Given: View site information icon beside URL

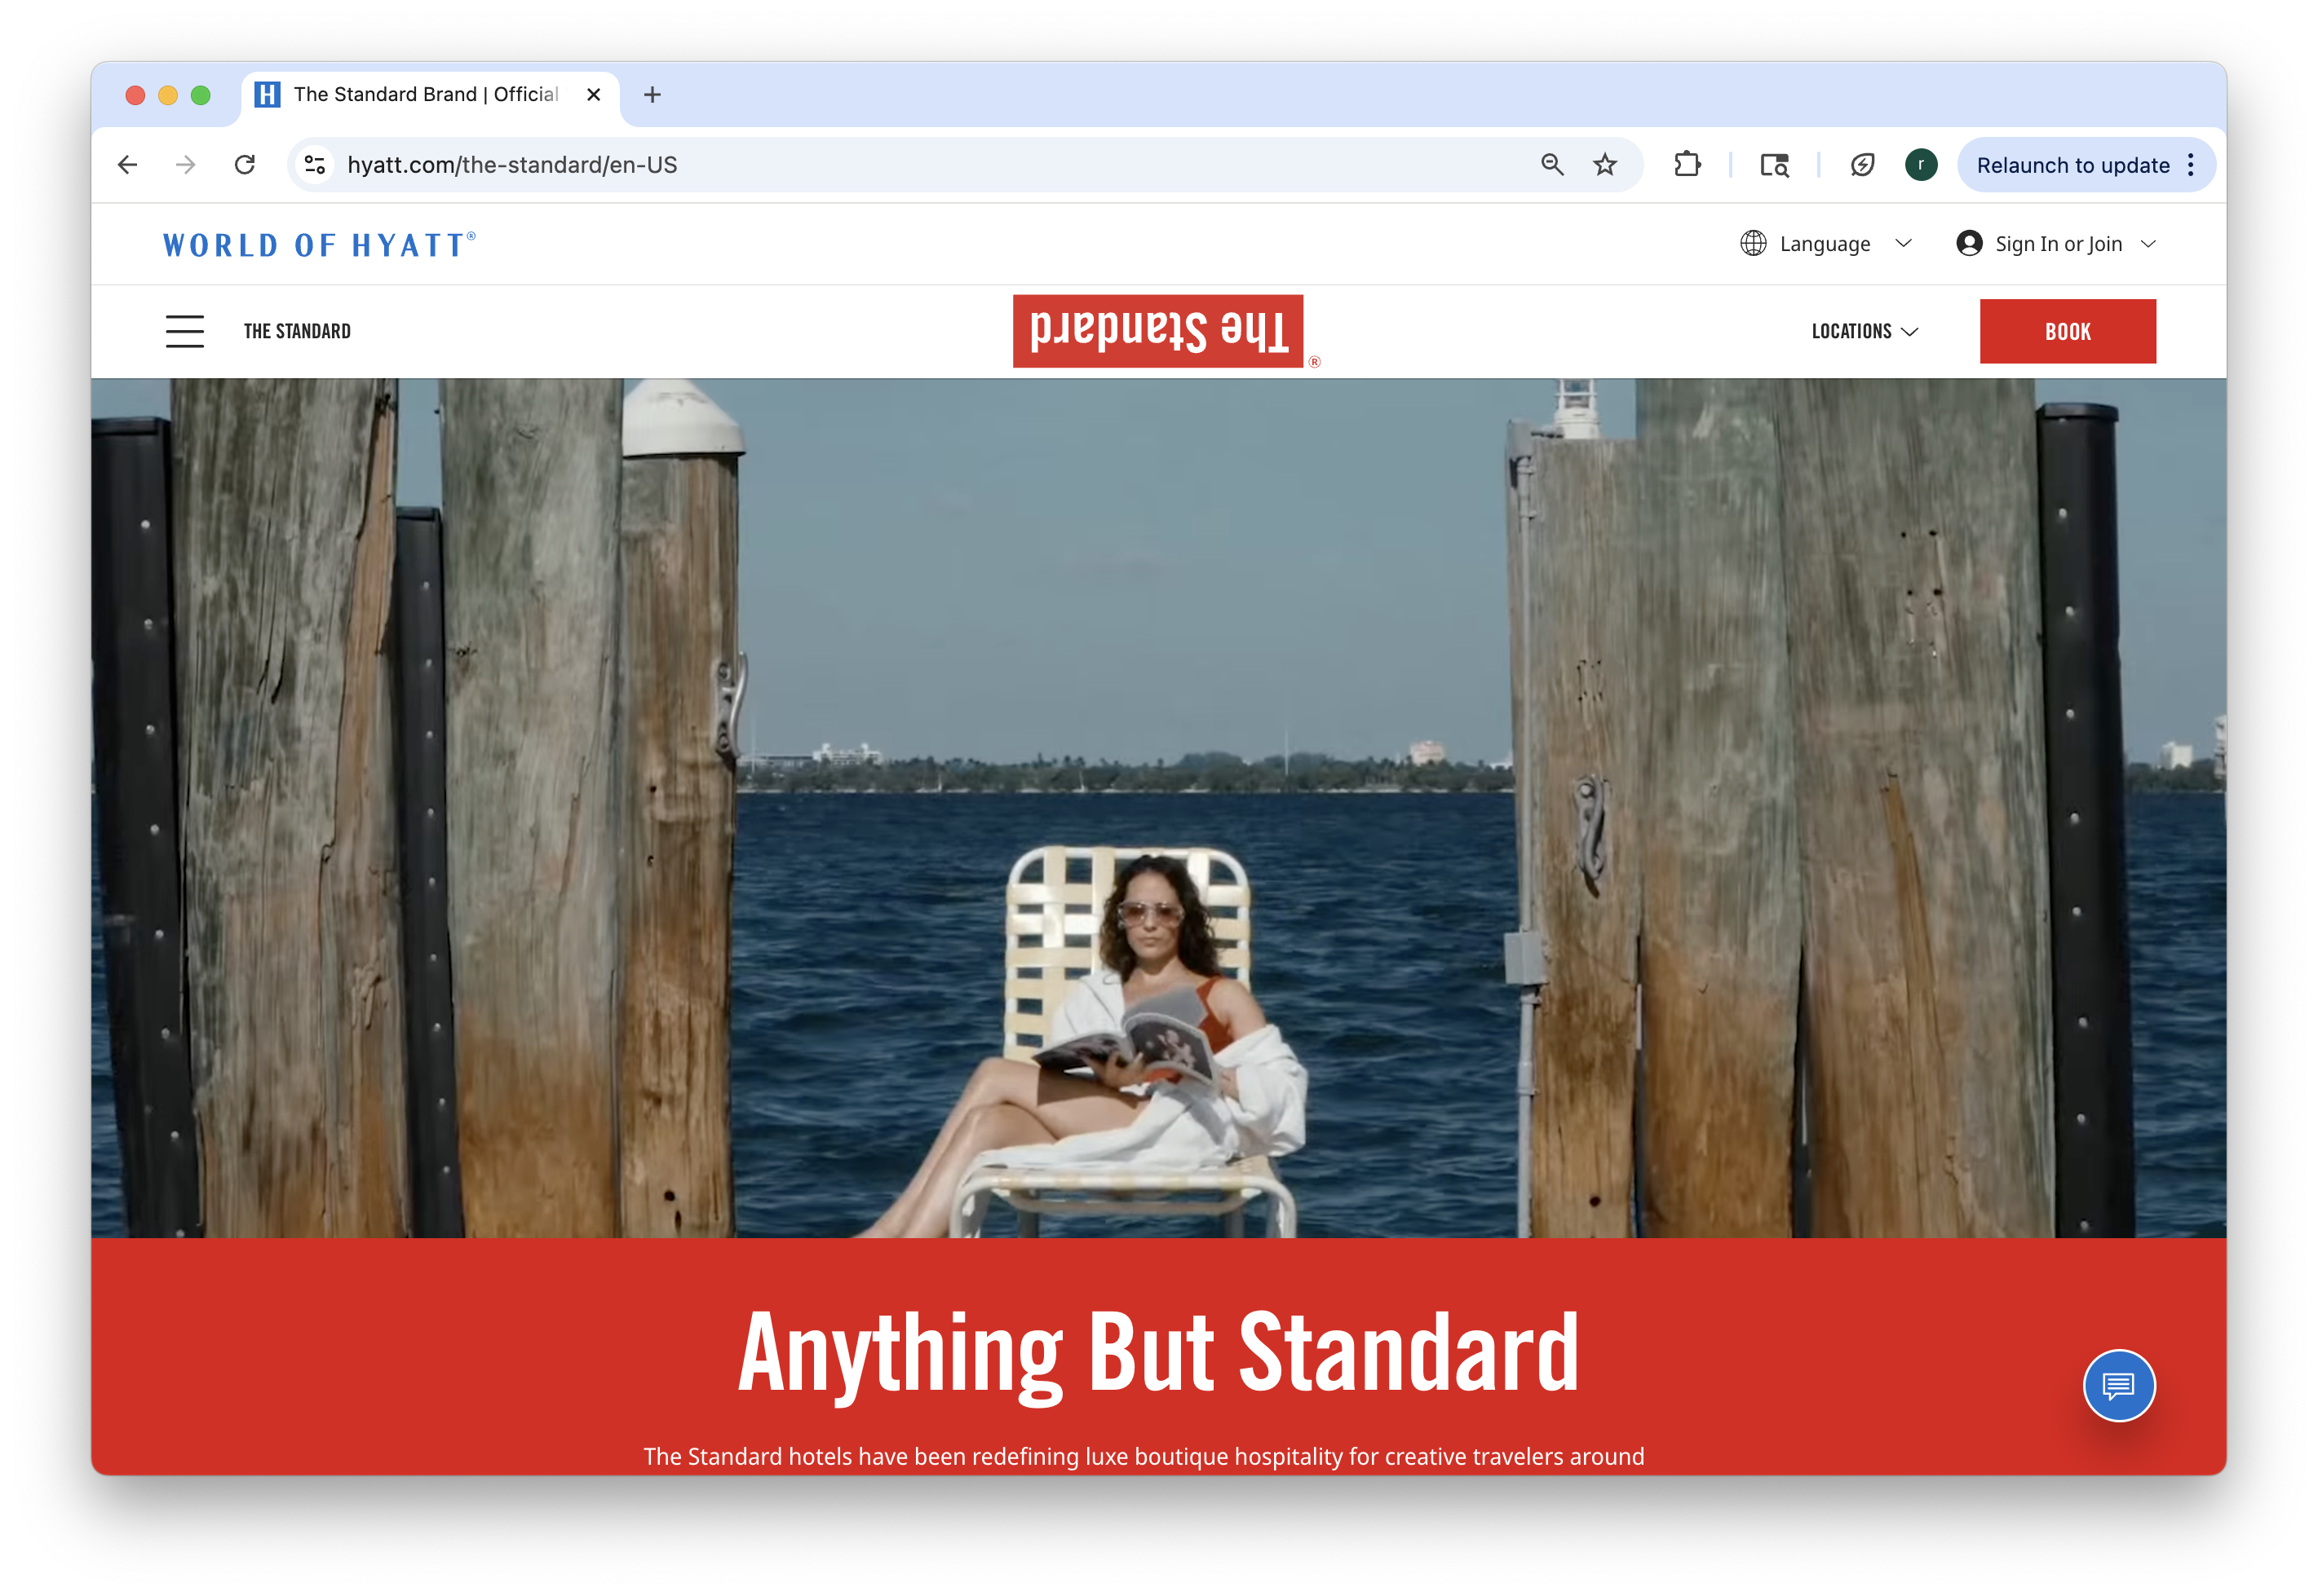Looking at the screenshot, I should (315, 165).
